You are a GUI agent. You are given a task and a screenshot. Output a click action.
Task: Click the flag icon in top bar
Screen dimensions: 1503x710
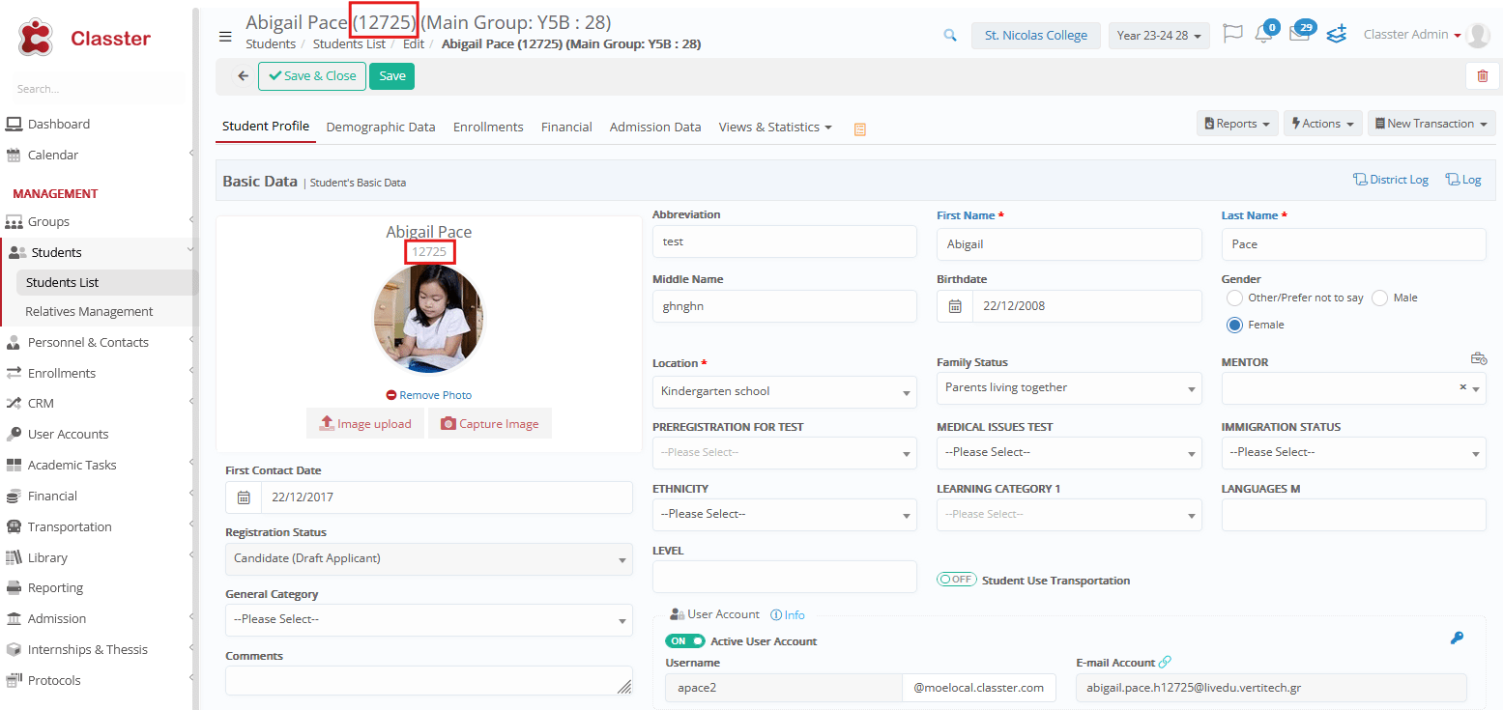pyautogui.click(x=1232, y=34)
